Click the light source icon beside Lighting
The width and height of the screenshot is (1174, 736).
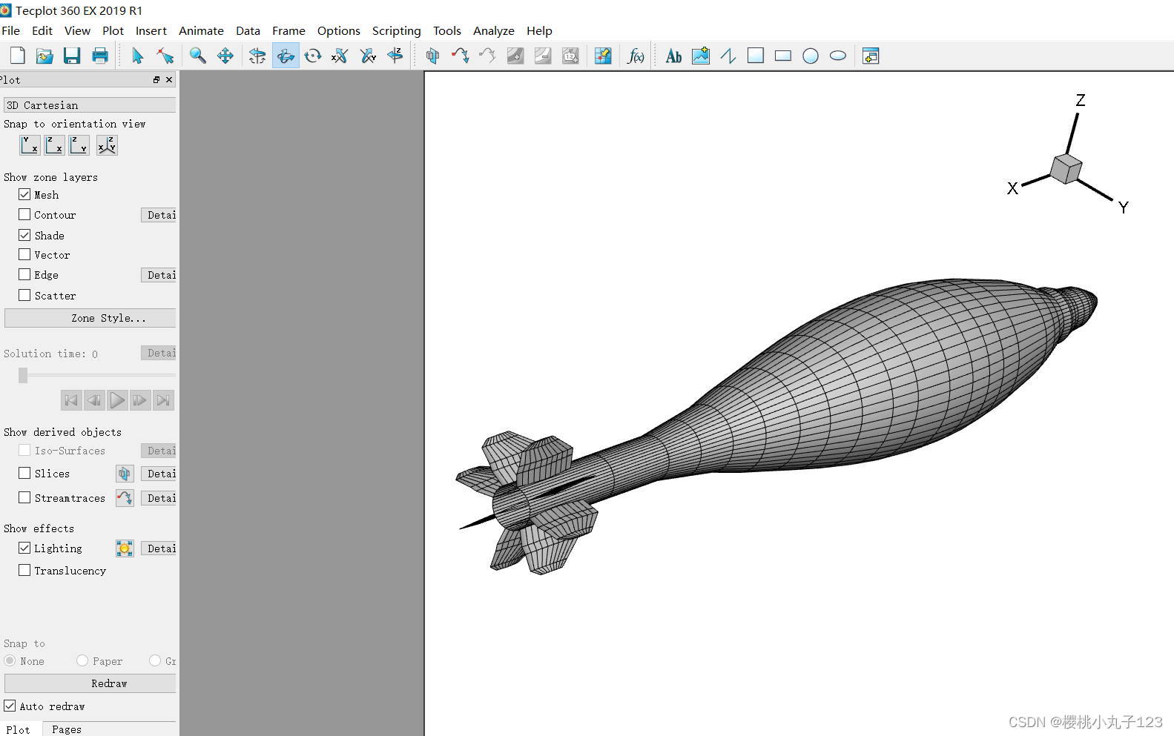pyautogui.click(x=125, y=548)
